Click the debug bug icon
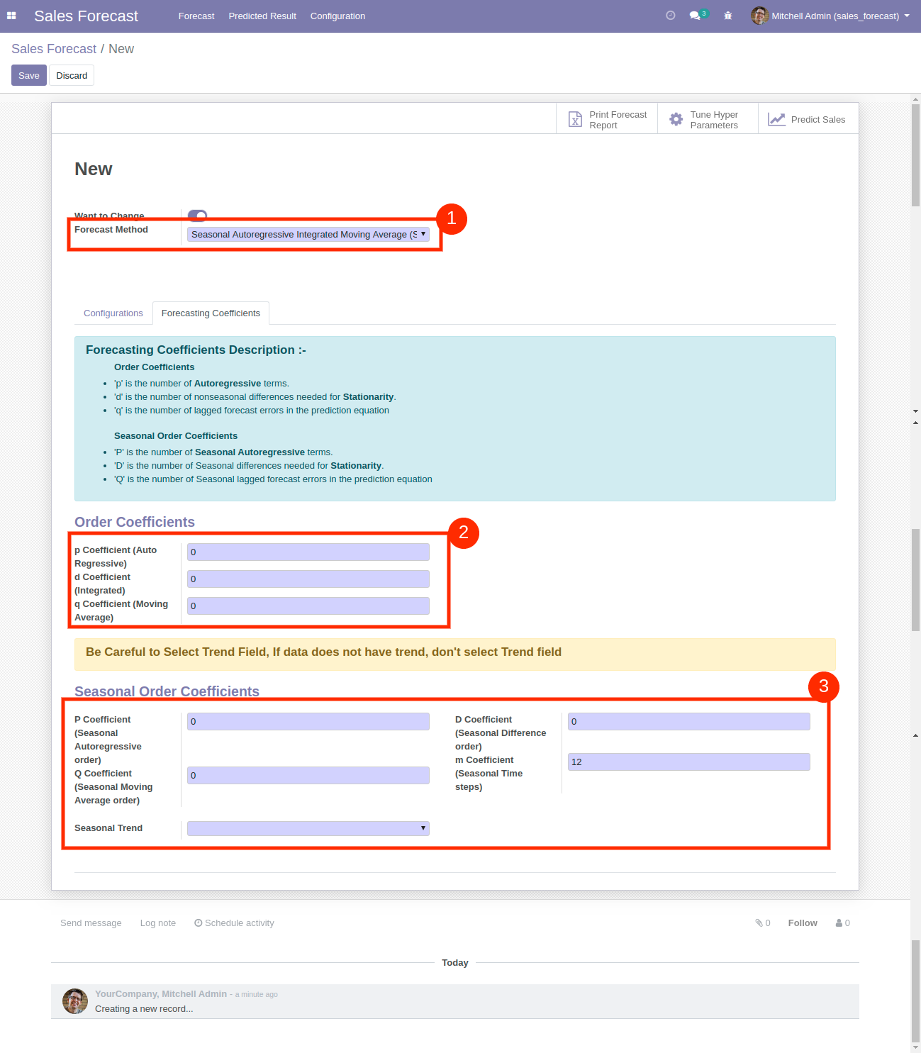 [x=727, y=16]
